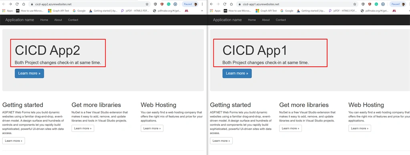
Task: Open Graph API Test bookmark in right window
Action: pyautogui.click(x=266, y=11)
